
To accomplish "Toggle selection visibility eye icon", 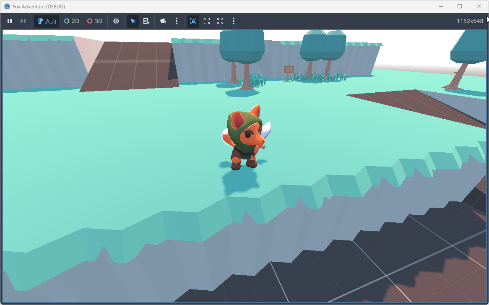I will (x=116, y=21).
